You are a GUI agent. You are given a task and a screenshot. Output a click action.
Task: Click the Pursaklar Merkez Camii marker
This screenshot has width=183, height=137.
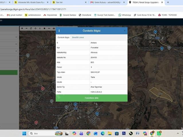pyautogui.click(x=52, y=101)
